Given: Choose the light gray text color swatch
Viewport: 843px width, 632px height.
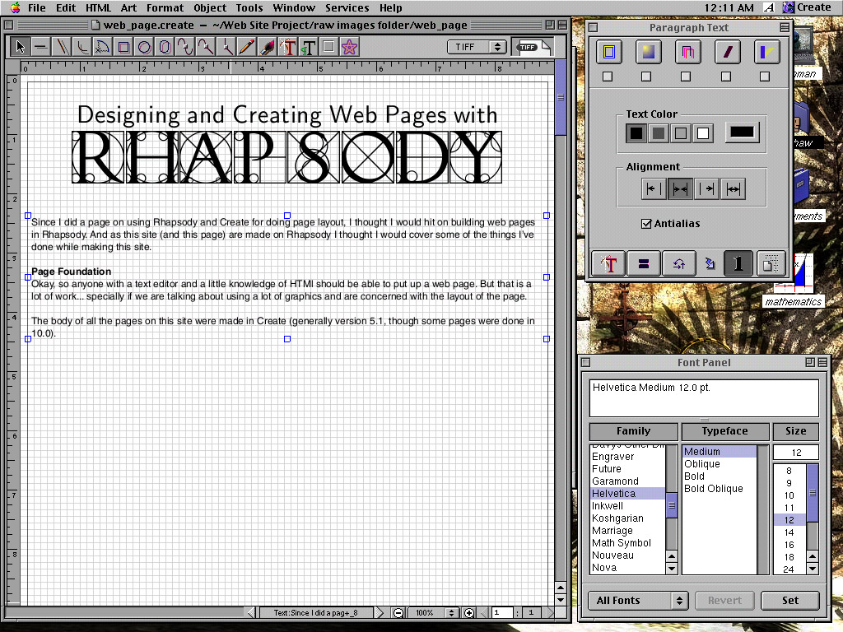Looking at the screenshot, I should (681, 133).
